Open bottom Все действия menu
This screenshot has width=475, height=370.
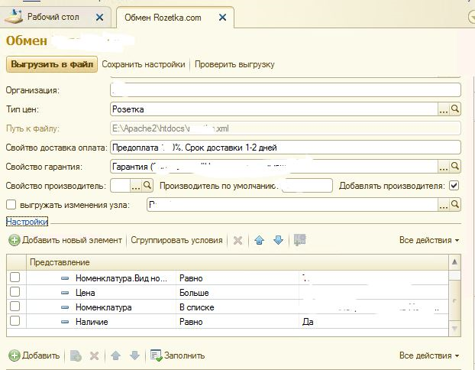[x=429, y=355]
